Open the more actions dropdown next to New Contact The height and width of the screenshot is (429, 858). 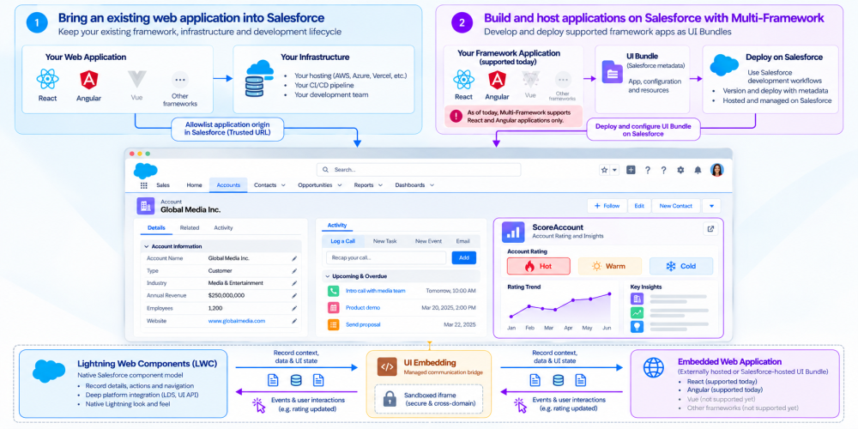(711, 206)
